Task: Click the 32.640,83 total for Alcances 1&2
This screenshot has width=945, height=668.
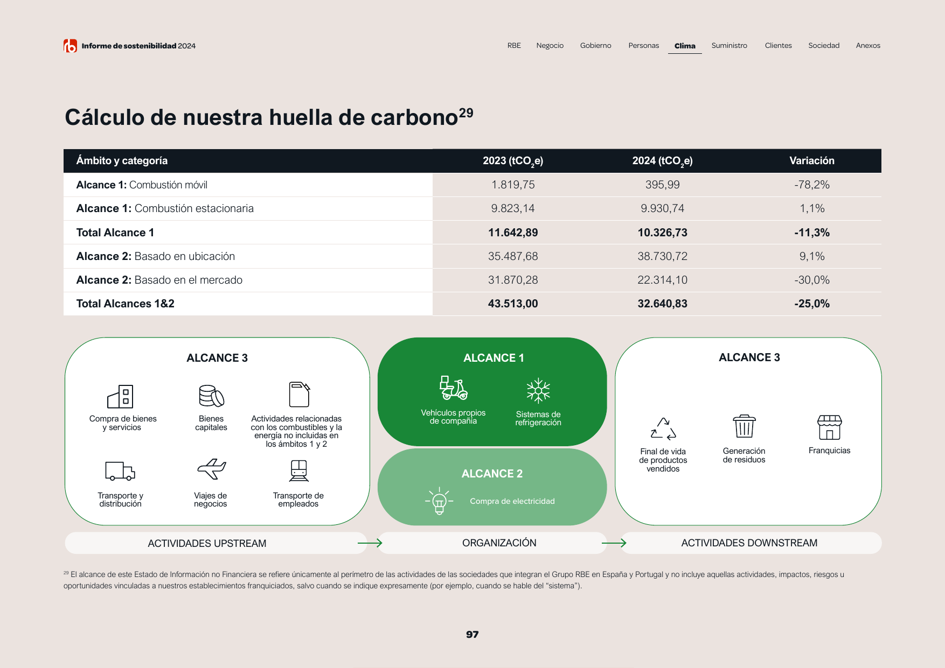Action: [663, 304]
